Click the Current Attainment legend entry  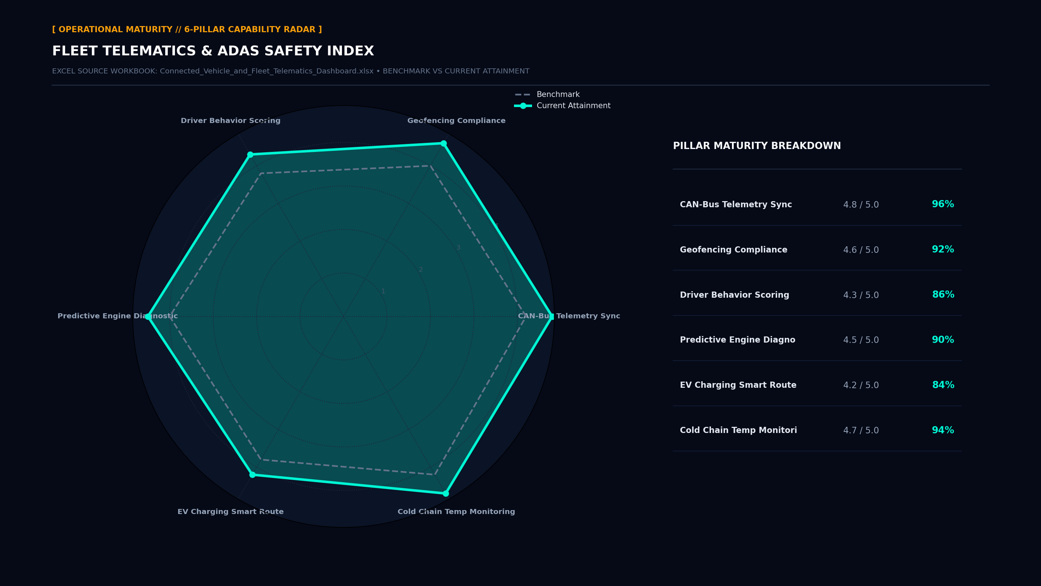tap(562, 106)
